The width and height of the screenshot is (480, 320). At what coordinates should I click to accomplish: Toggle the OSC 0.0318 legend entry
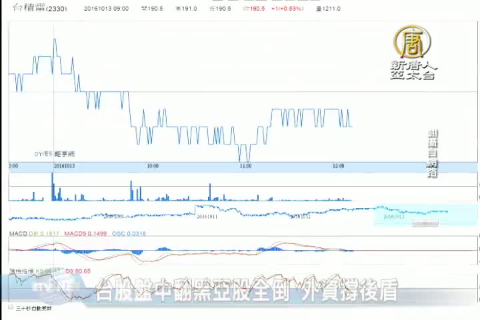tap(129, 233)
